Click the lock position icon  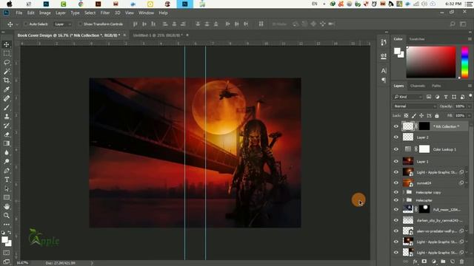[x=421, y=115]
